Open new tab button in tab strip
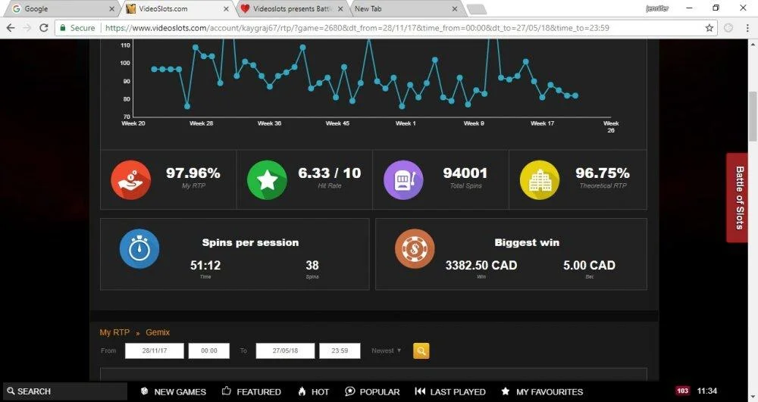The height and width of the screenshot is (402, 758). tap(477, 9)
